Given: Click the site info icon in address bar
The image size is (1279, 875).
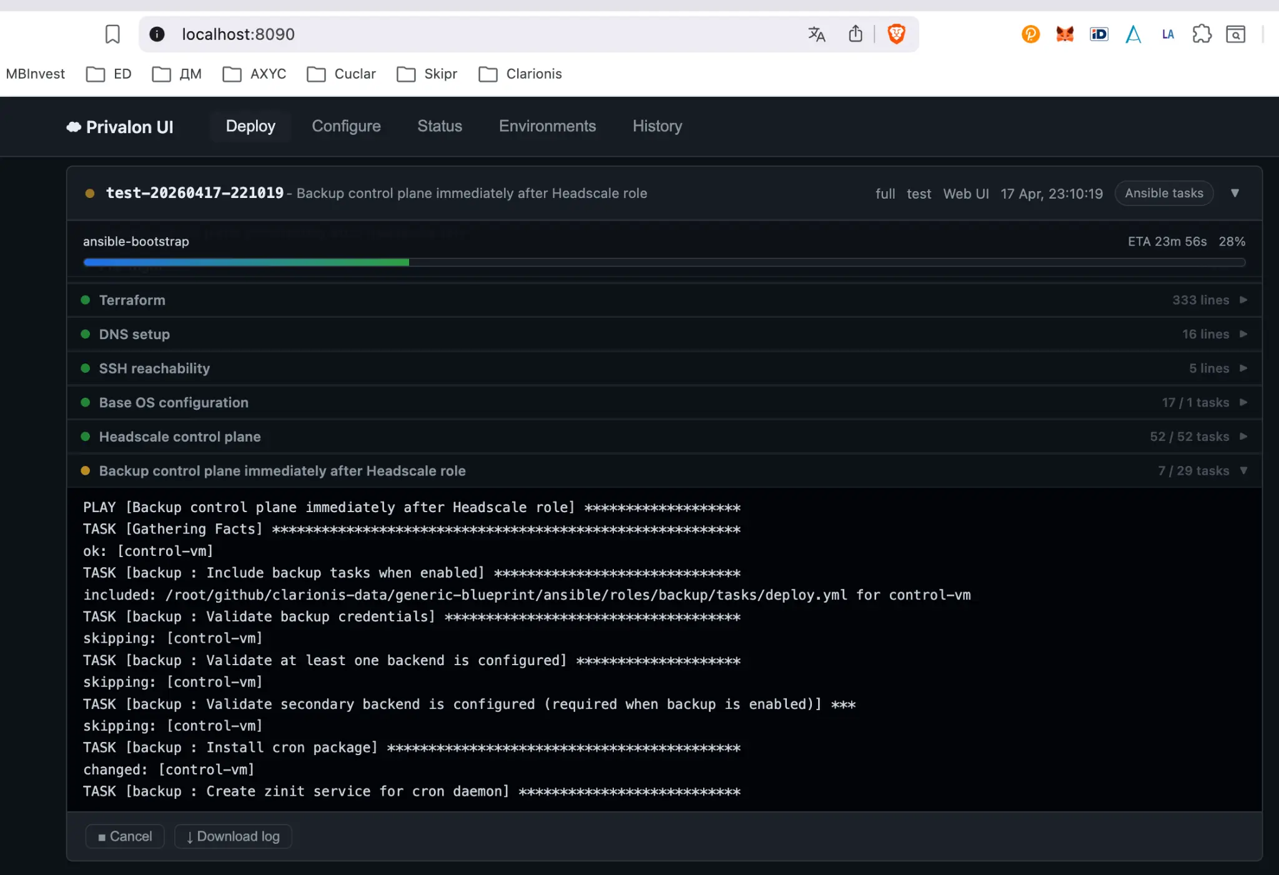Looking at the screenshot, I should [156, 34].
